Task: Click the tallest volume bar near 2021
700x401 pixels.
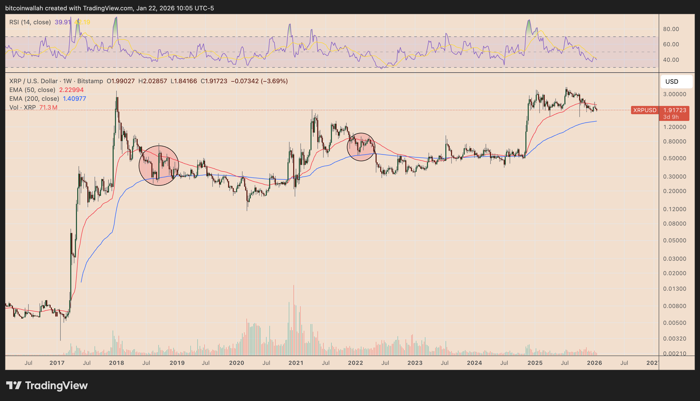Action: tap(293, 319)
